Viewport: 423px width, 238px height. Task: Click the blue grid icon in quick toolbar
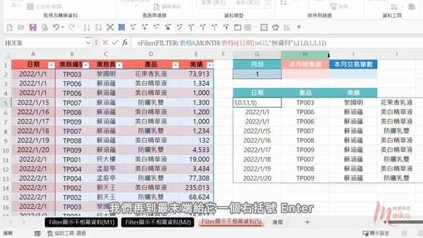[122, 27]
